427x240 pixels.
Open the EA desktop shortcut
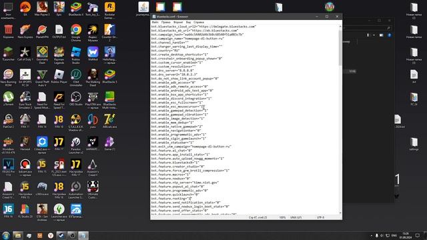tap(25, 9)
